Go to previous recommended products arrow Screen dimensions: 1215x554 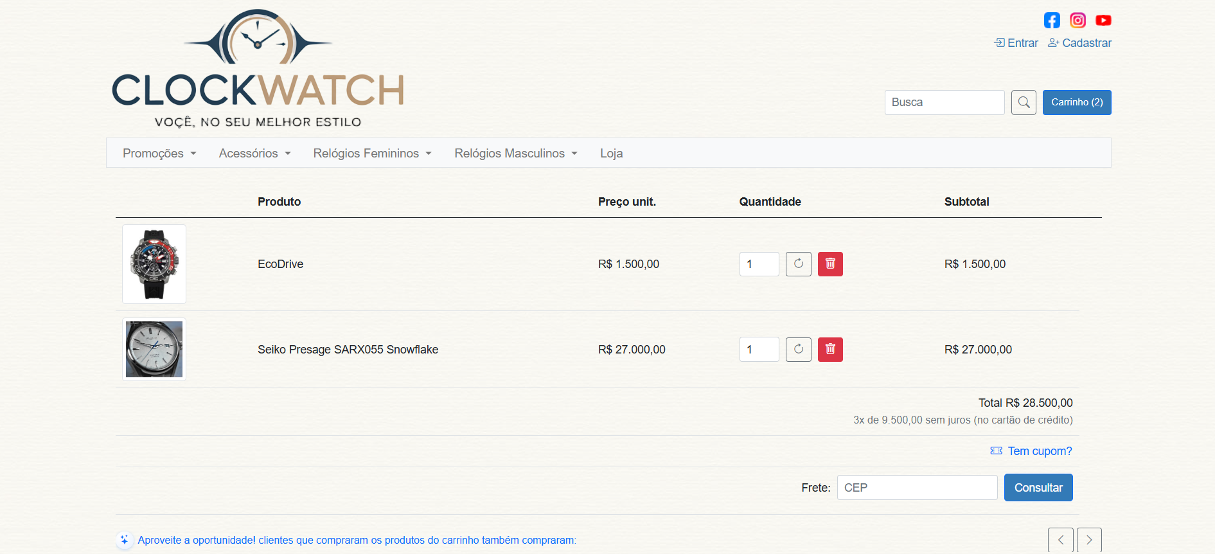coord(1061,540)
